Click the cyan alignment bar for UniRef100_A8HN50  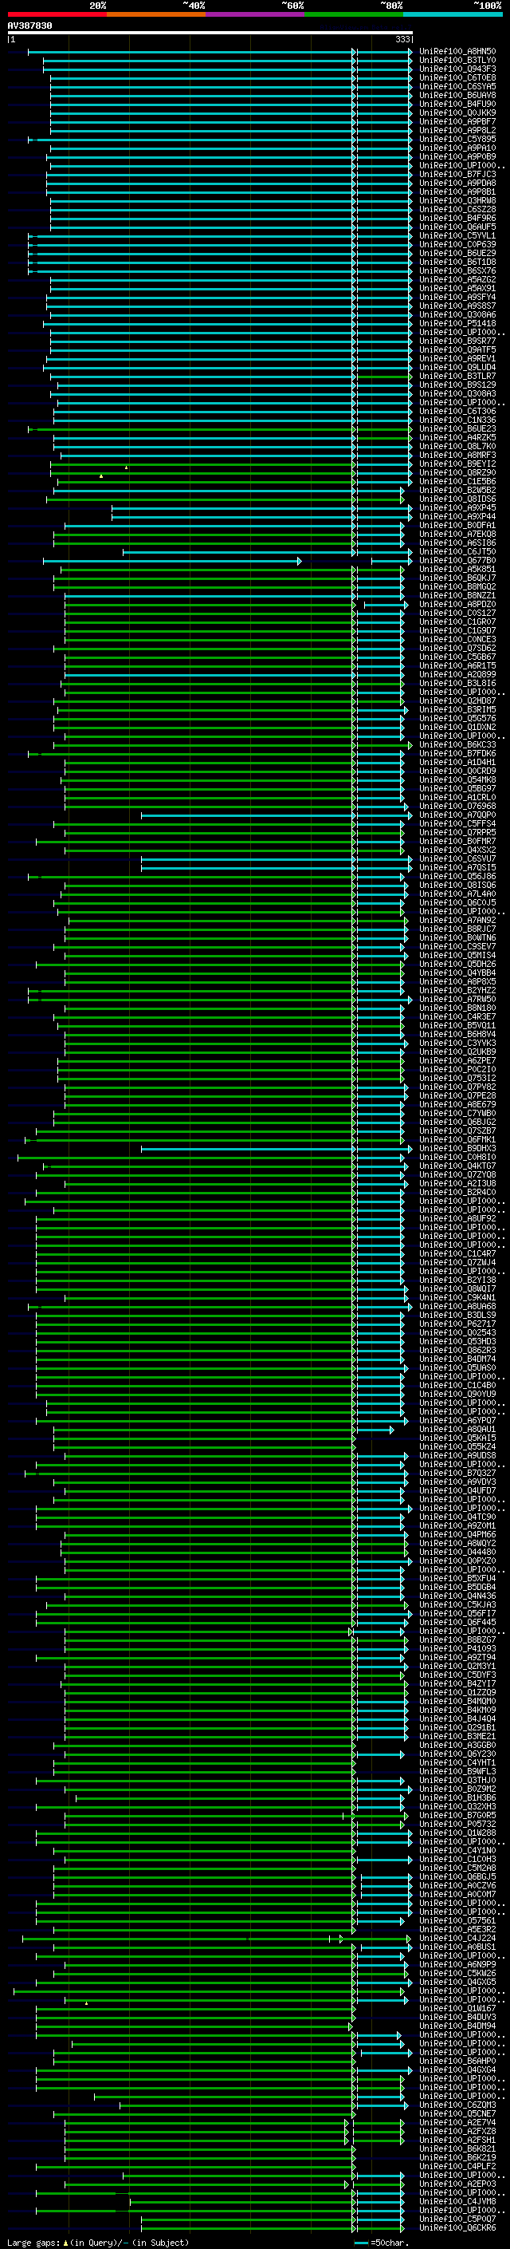click(220, 52)
